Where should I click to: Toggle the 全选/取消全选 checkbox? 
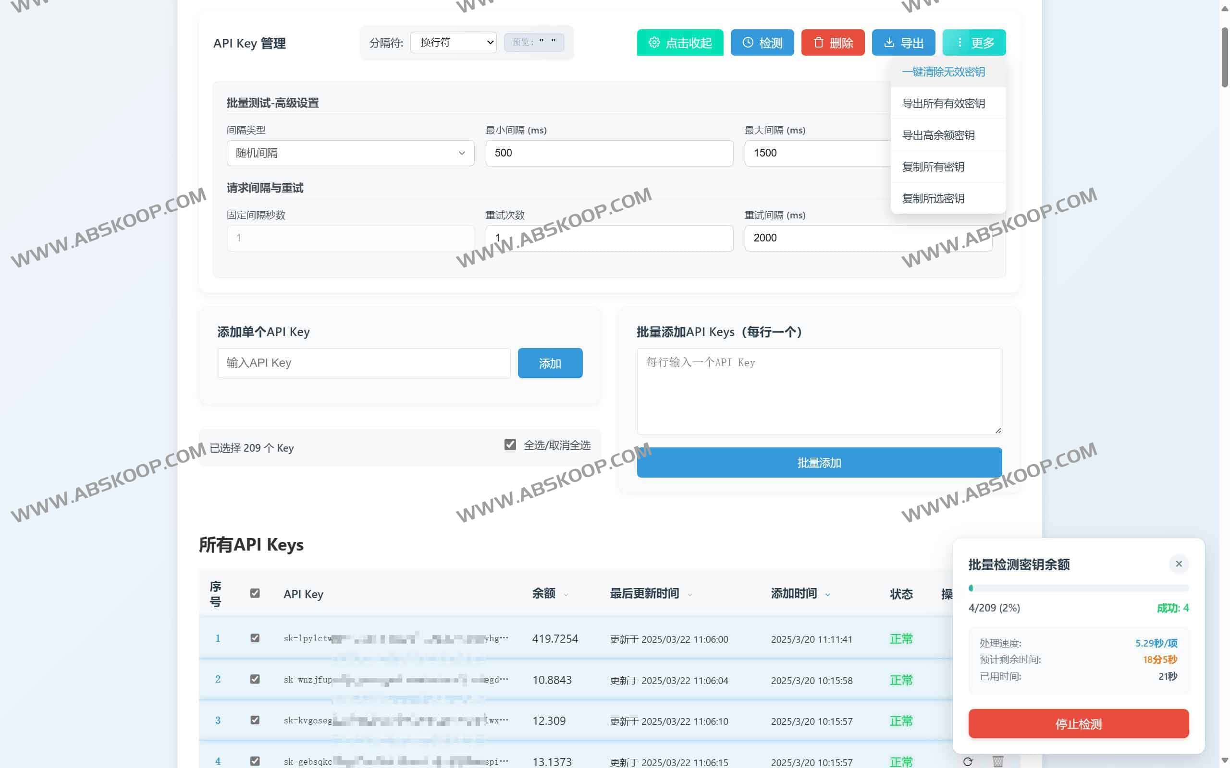pos(510,444)
